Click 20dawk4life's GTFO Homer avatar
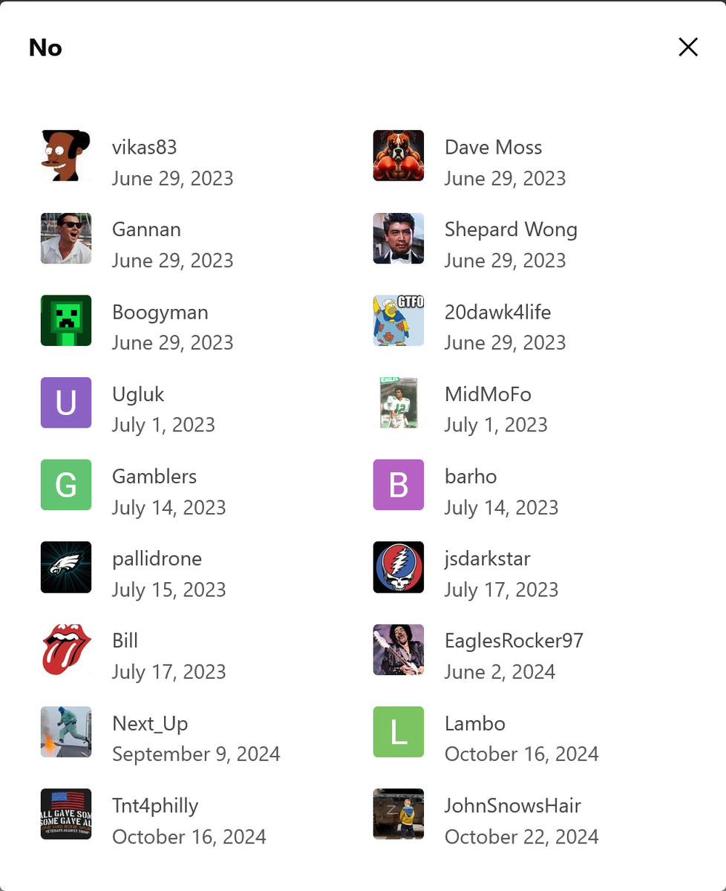Image resolution: width=726 pixels, height=891 pixels. pos(399,321)
